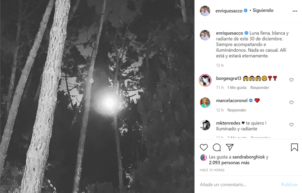302x193 pixels.
Task: Click the moon photo in the post
Action: (97, 96)
